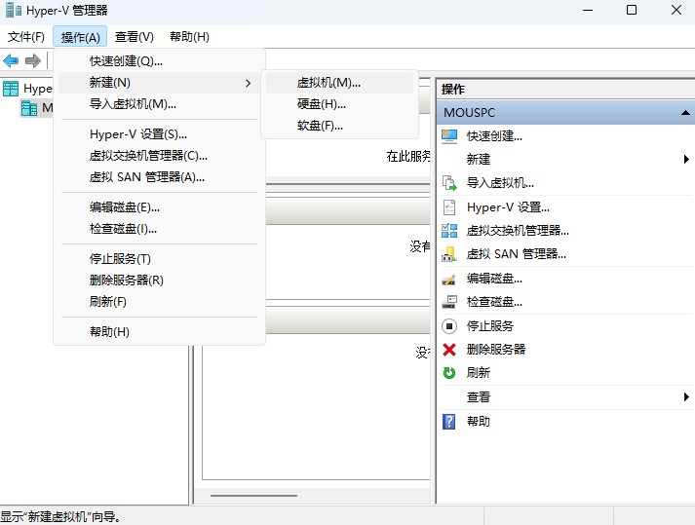Choose 停止服务(T) menu item
The width and height of the screenshot is (695, 525).
tap(159, 259)
